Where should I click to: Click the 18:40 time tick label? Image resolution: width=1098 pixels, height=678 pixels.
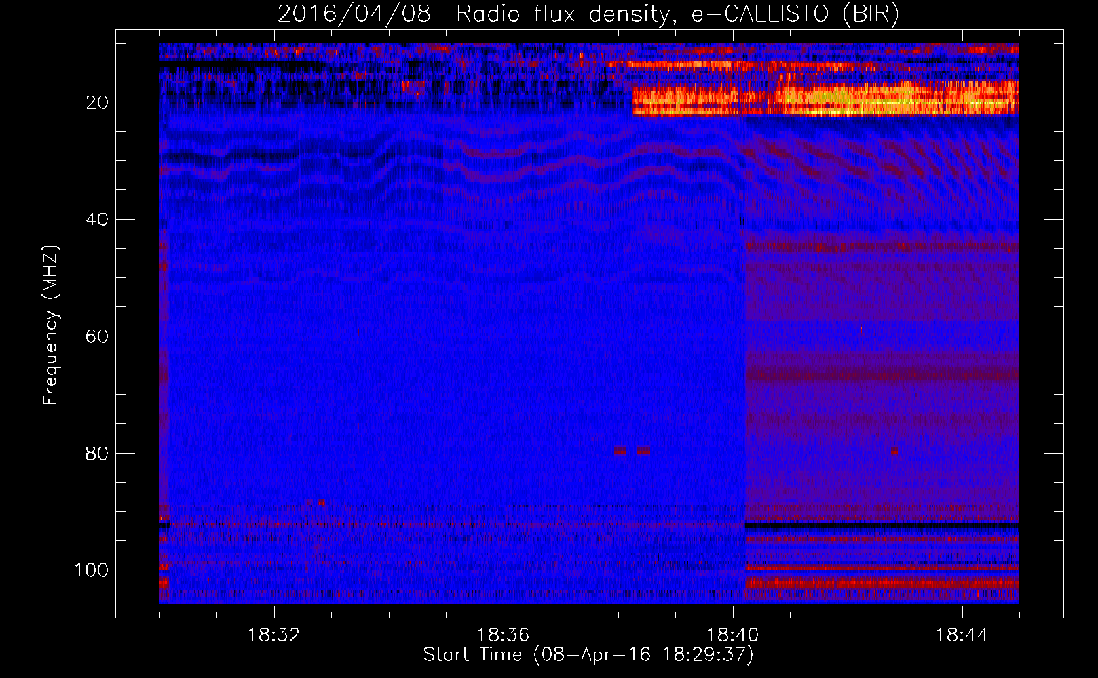coord(732,635)
